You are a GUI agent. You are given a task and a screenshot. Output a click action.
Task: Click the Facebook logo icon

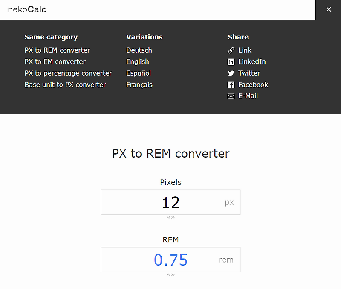pyautogui.click(x=231, y=85)
